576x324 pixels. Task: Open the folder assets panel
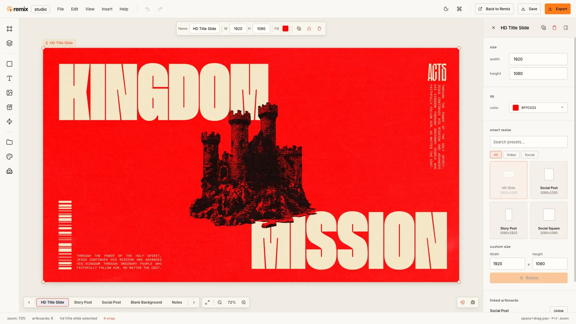pyautogui.click(x=10, y=142)
